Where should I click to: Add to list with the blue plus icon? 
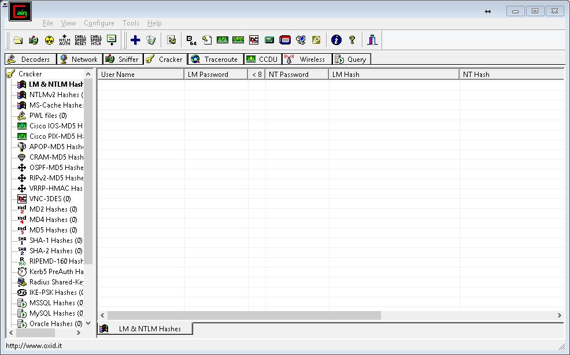point(135,40)
